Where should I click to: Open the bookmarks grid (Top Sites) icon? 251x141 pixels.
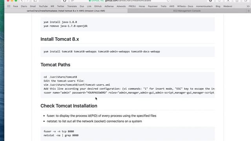click(9, 6)
